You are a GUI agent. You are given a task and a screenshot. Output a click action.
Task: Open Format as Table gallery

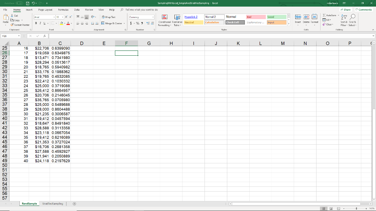click(x=177, y=20)
